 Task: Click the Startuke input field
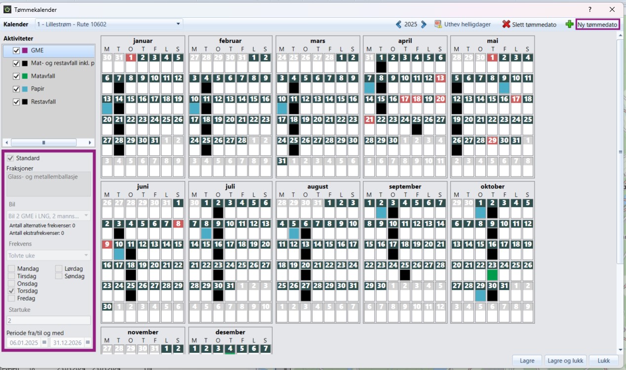(x=48, y=321)
